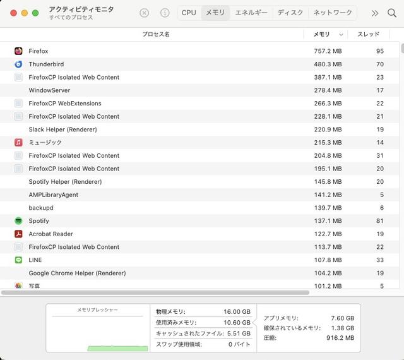The height and width of the screenshot is (360, 404).
Task: Click icon of 195.1 MB FirefoxCP process
Action: pyautogui.click(x=18, y=169)
